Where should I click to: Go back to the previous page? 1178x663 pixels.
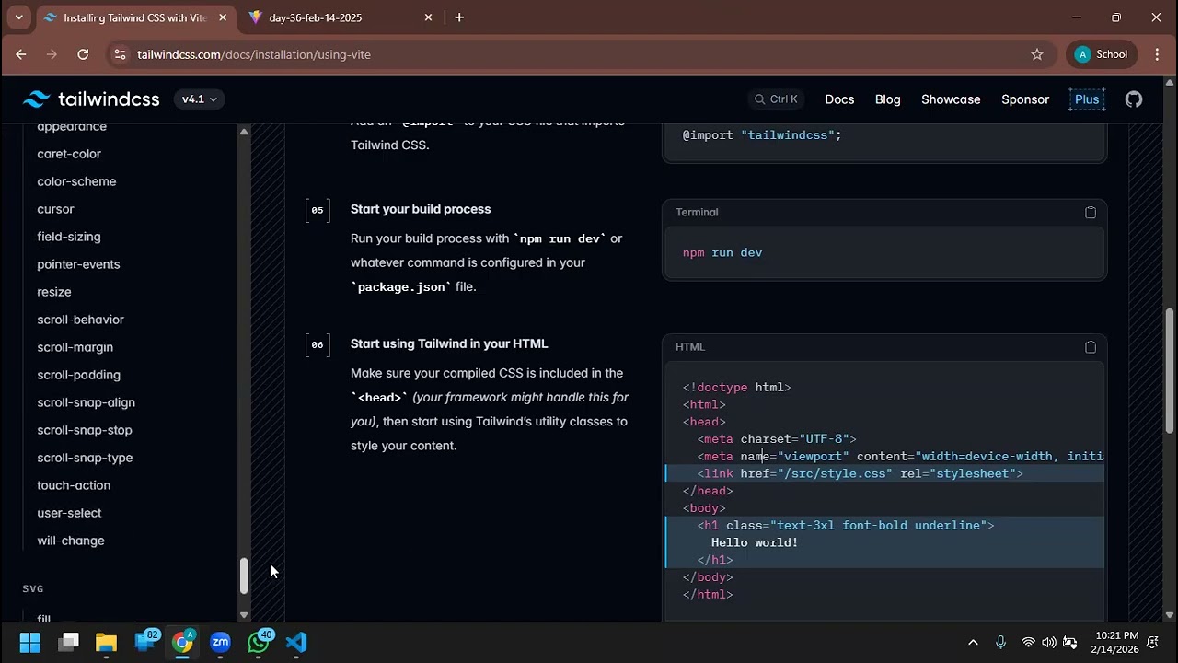[20, 54]
